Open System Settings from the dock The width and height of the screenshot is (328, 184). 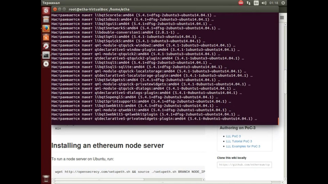[x=46, y=46]
